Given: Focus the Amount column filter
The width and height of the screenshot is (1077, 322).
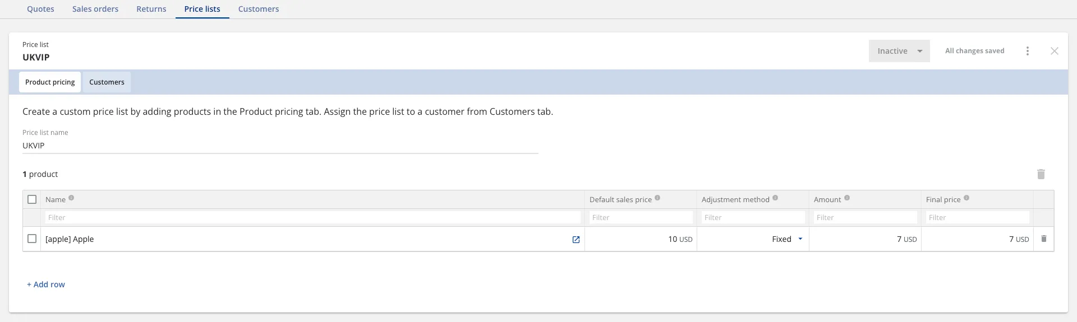Looking at the screenshot, I should 866,217.
